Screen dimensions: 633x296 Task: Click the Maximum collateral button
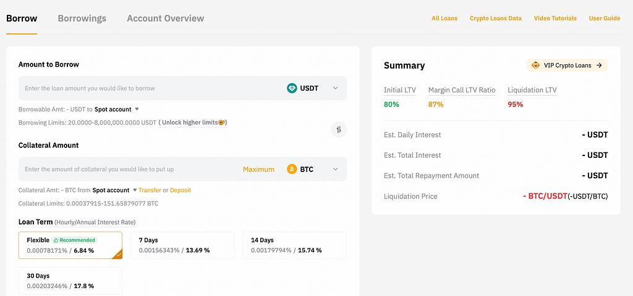pos(258,169)
